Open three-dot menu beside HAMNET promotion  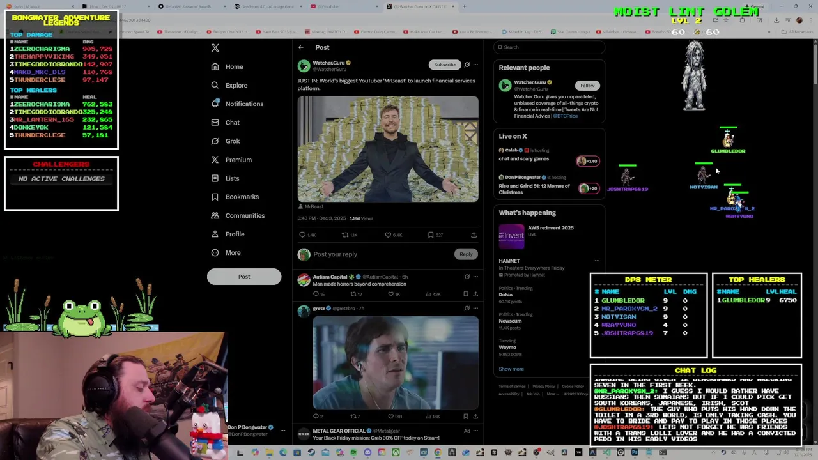coord(597,261)
